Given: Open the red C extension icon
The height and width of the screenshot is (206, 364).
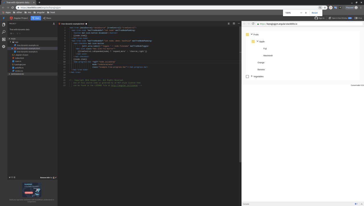Looking at the screenshot, I should pos(331,8).
